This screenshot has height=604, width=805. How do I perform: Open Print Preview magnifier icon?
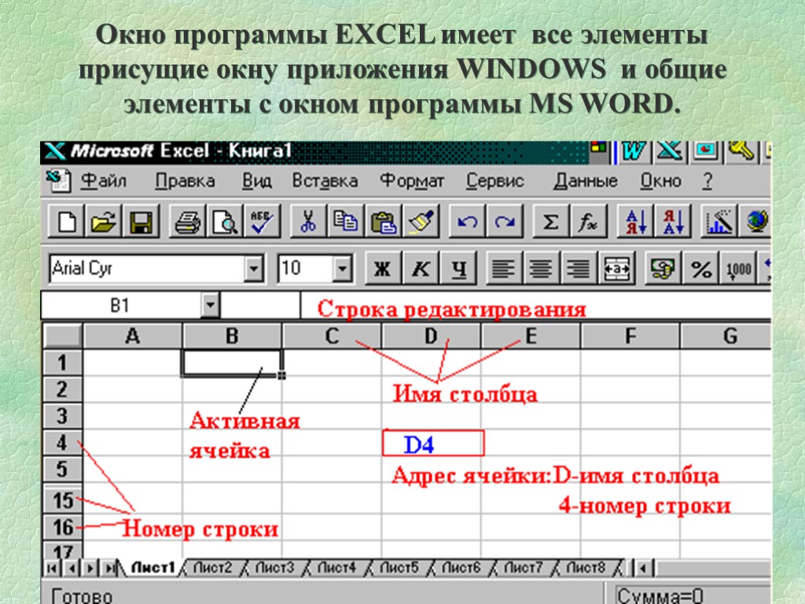(x=225, y=221)
